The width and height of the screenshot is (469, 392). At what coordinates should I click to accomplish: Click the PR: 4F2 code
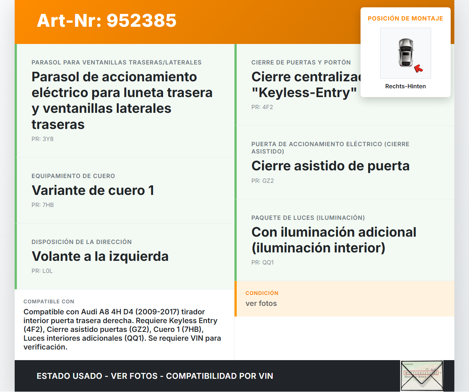pos(262,107)
